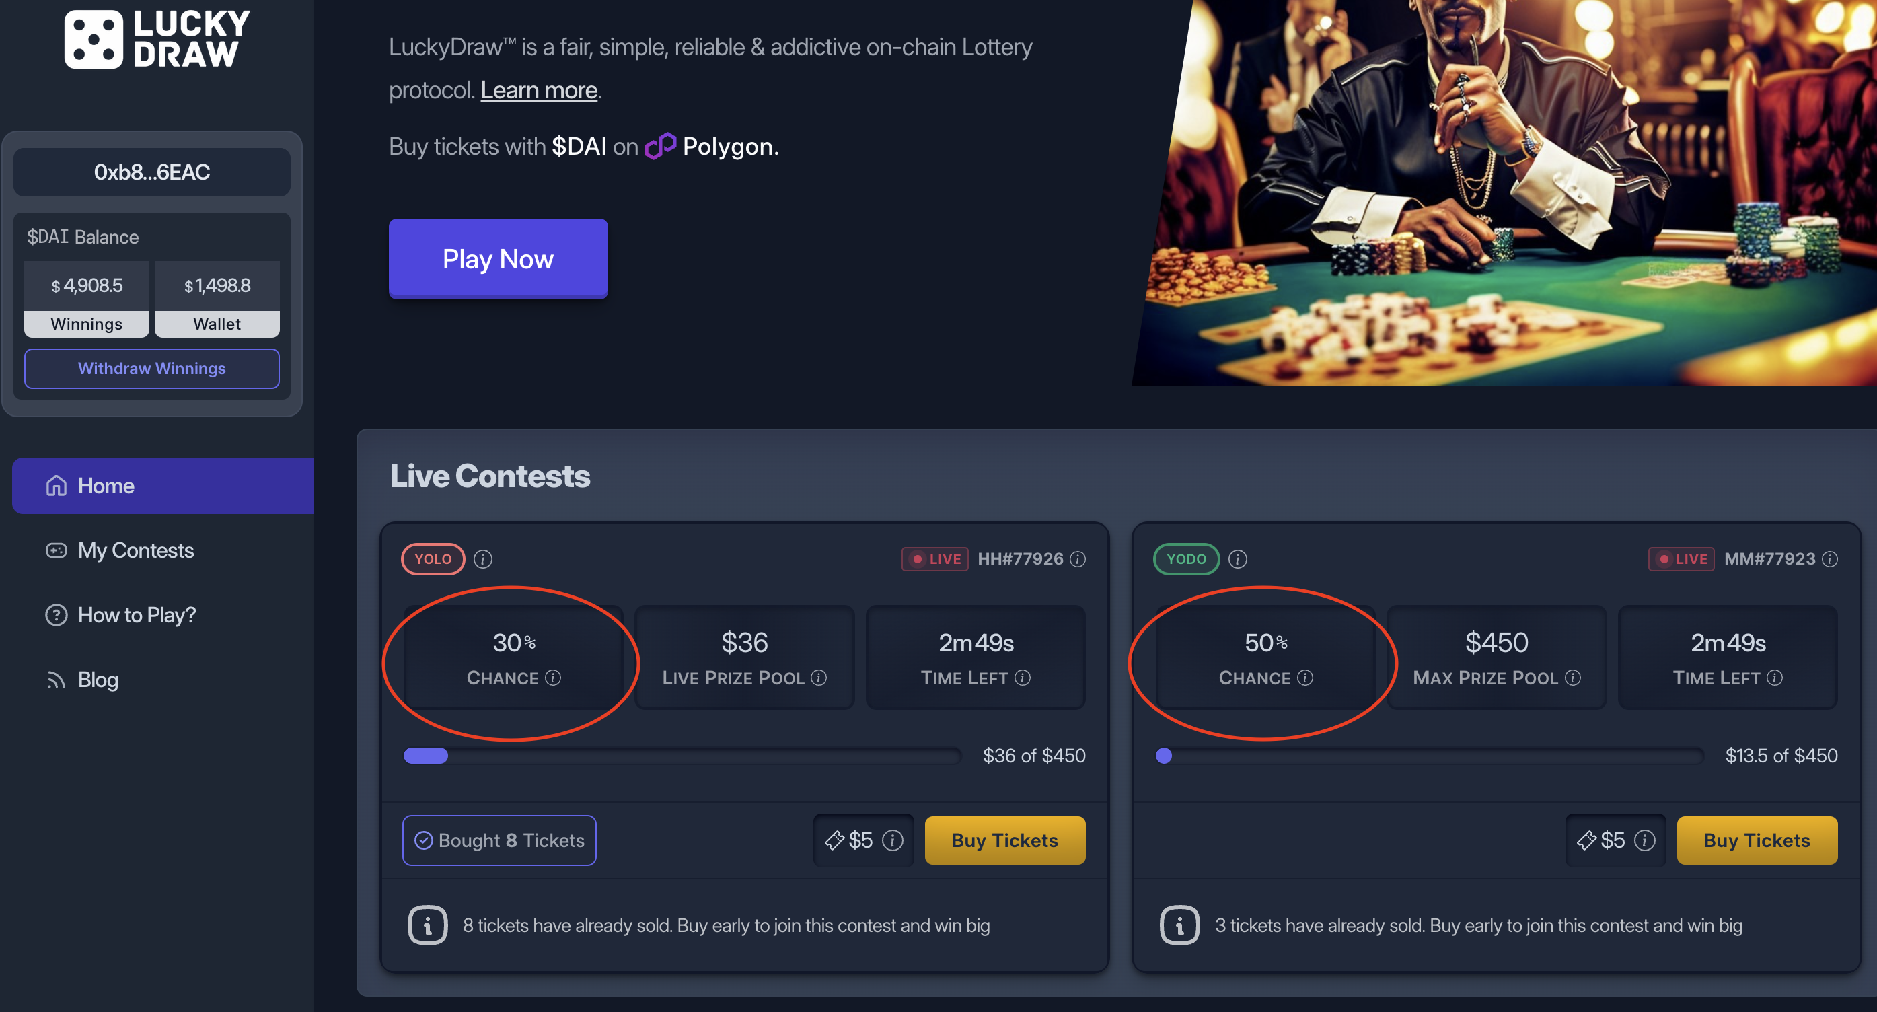Click the info icon next to YODO badge
Viewport: 1877px width, 1012px height.
point(1237,559)
